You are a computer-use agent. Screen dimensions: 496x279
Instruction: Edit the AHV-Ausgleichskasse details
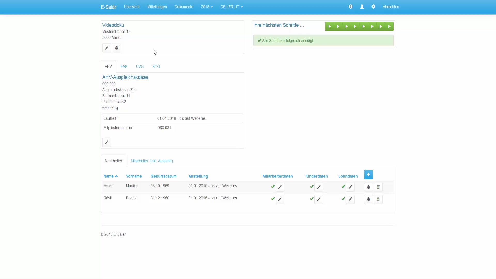(106, 142)
